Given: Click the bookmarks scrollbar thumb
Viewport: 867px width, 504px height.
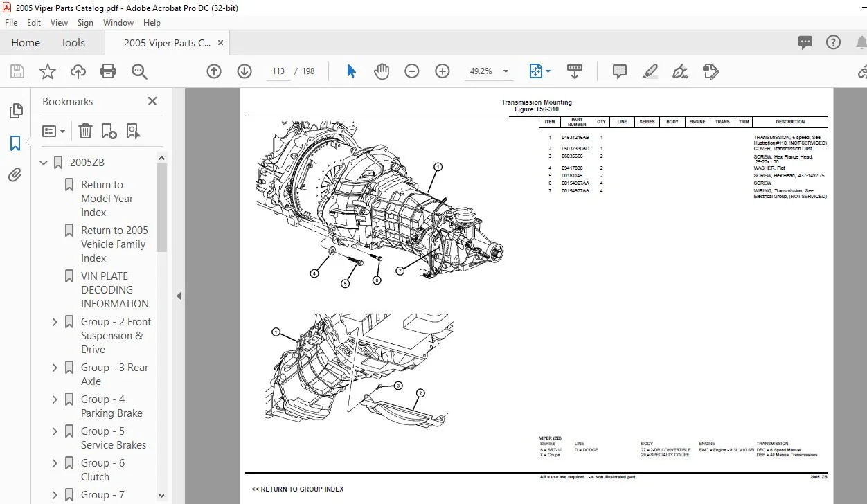Looking at the screenshot, I should click(162, 208).
